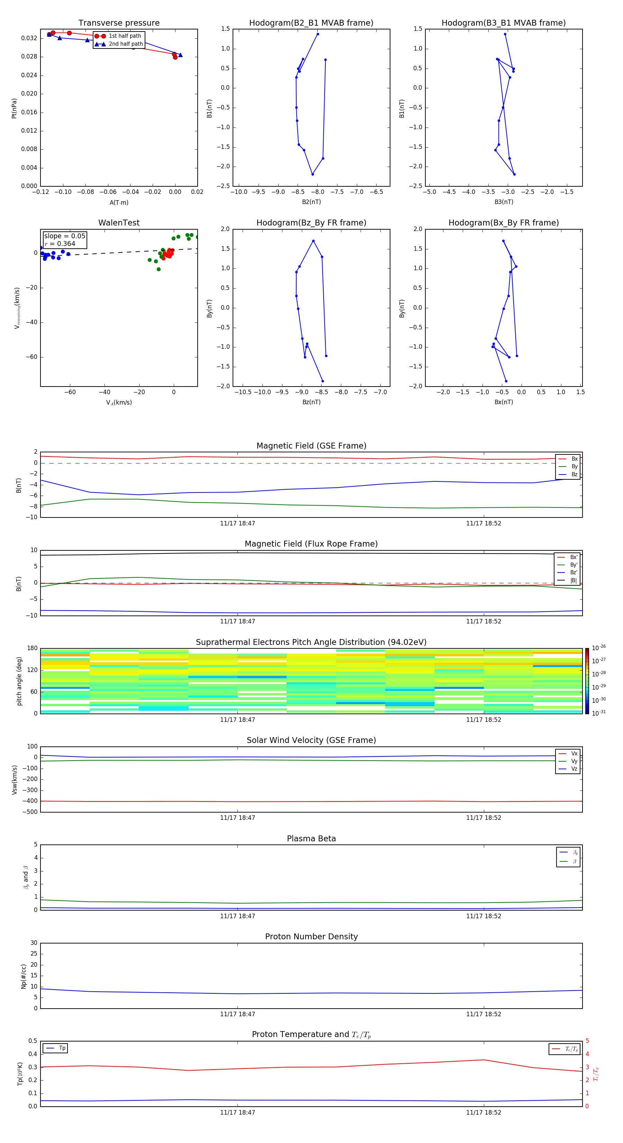Click 'By' in the GSE magnetic field legend
623x1143 pixels.
pos(568,466)
